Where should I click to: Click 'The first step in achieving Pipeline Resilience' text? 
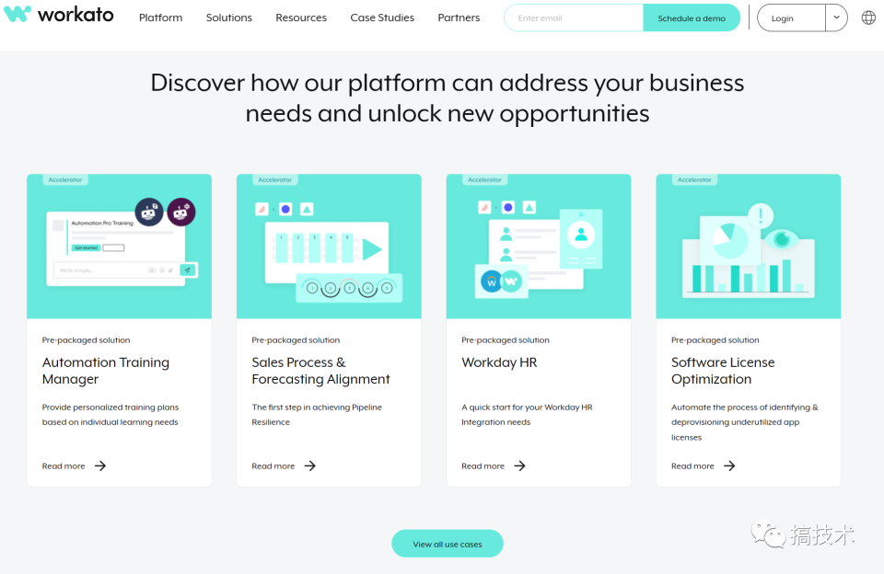pyautogui.click(x=317, y=415)
